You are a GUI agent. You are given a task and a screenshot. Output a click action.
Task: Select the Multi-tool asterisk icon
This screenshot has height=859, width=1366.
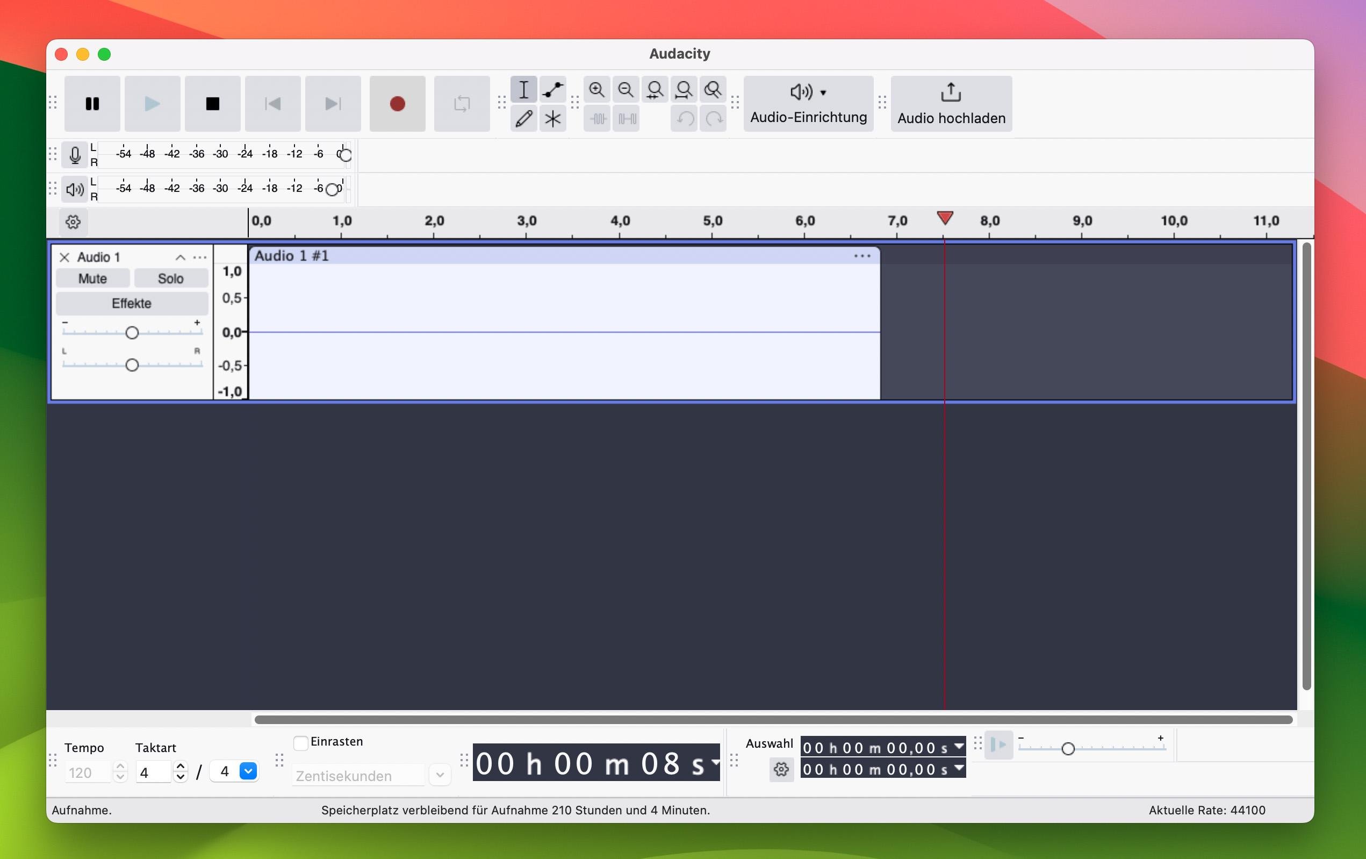(x=552, y=119)
